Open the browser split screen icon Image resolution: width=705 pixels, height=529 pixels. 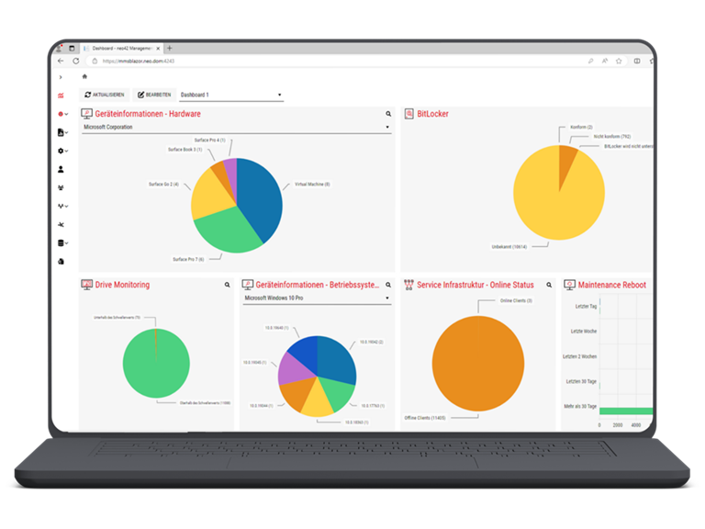(637, 62)
